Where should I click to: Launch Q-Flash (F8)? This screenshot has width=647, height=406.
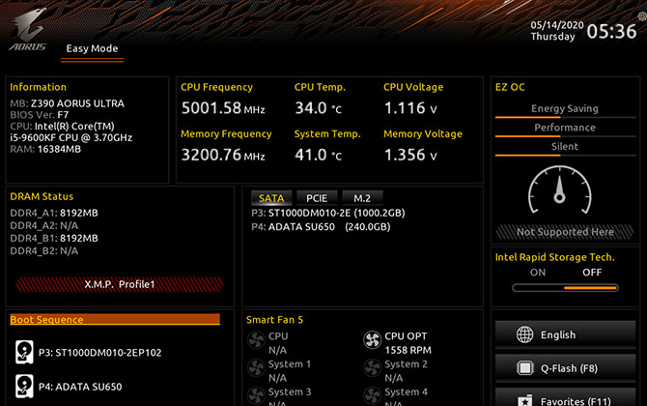click(x=565, y=368)
